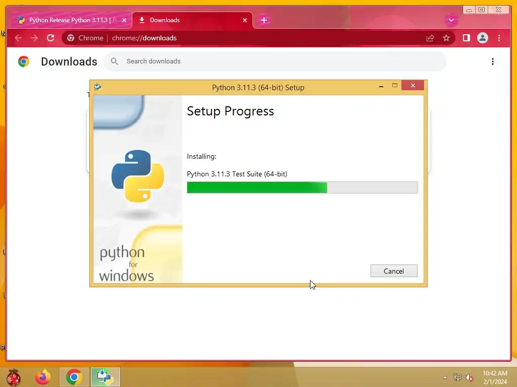Click the muted volume tray icon
The image size is (517, 387).
(469, 377)
